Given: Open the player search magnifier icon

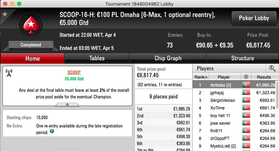Looking at the screenshot, I should (x=272, y=68).
